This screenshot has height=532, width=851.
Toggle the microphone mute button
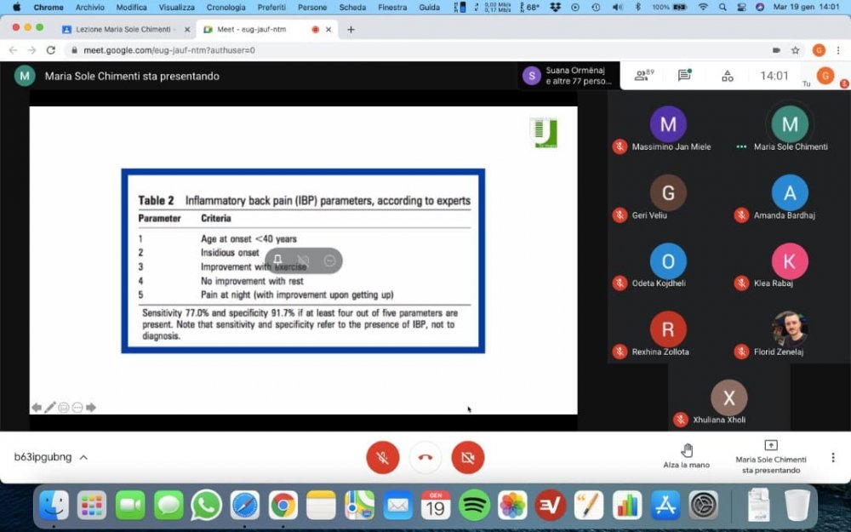[383, 458]
